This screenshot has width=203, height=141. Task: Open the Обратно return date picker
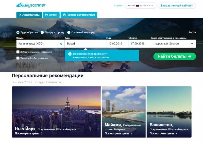tap(140, 44)
